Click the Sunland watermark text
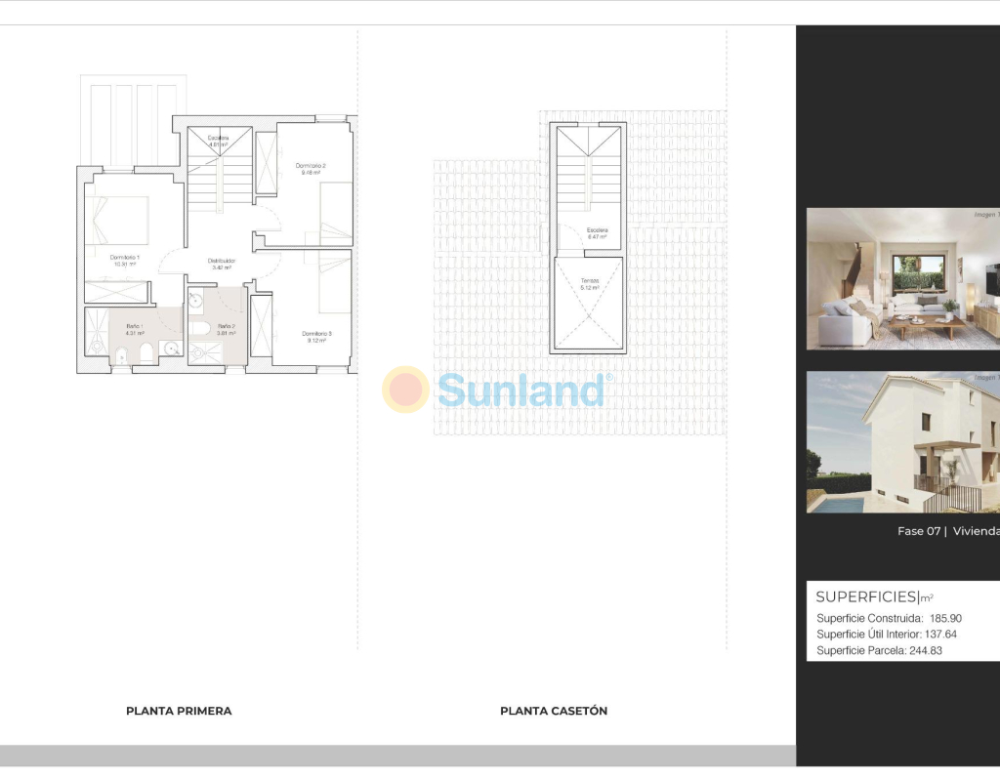 point(521,390)
